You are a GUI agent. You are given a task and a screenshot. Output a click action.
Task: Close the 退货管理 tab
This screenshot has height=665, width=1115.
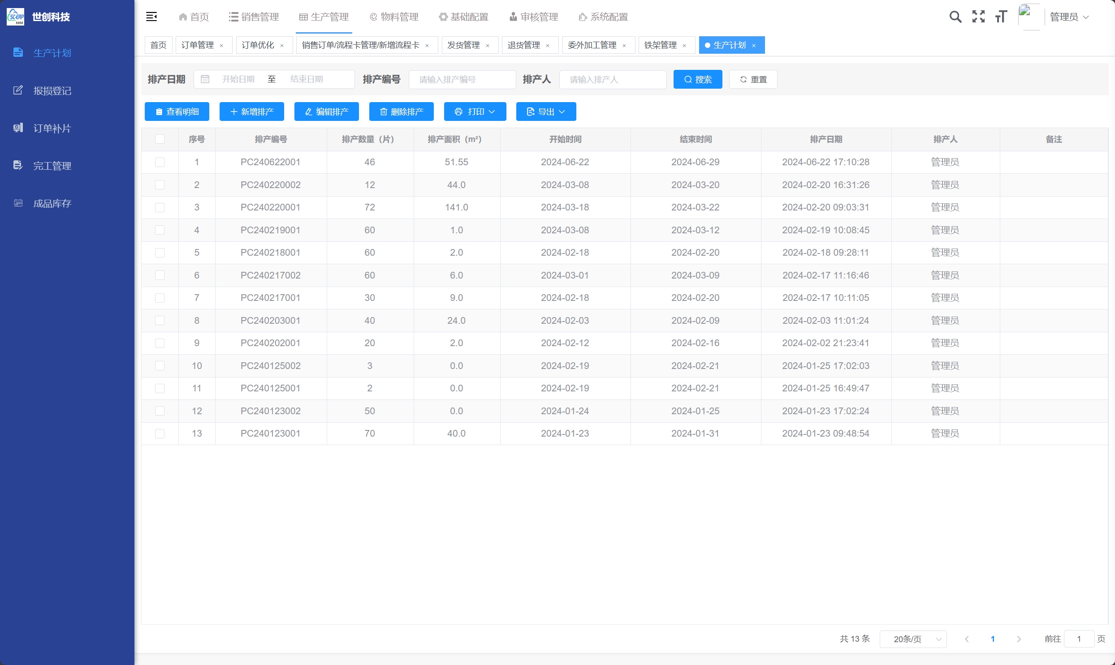548,45
